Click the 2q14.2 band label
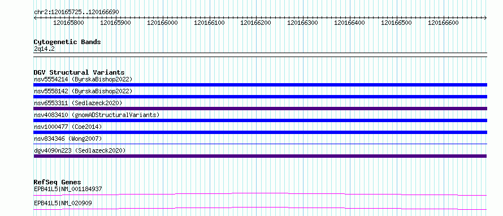Image resolution: width=503 pixels, height=216 pixels. (44, 49)
